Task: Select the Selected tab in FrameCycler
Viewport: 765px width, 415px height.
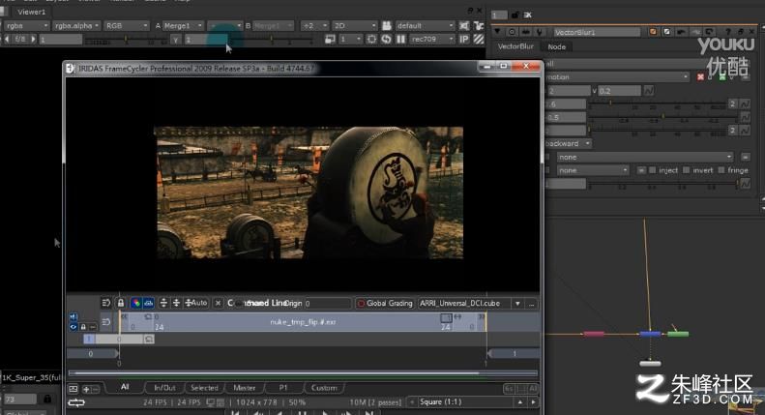Action: [x=204, y=388]
